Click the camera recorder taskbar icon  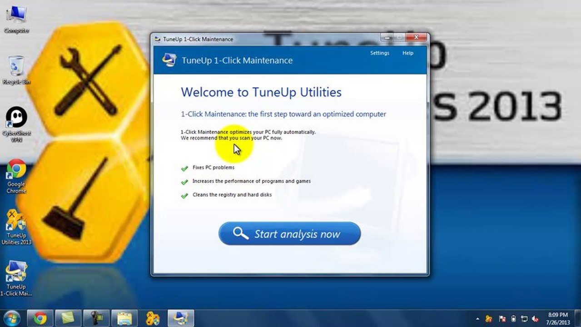(96, 318)
